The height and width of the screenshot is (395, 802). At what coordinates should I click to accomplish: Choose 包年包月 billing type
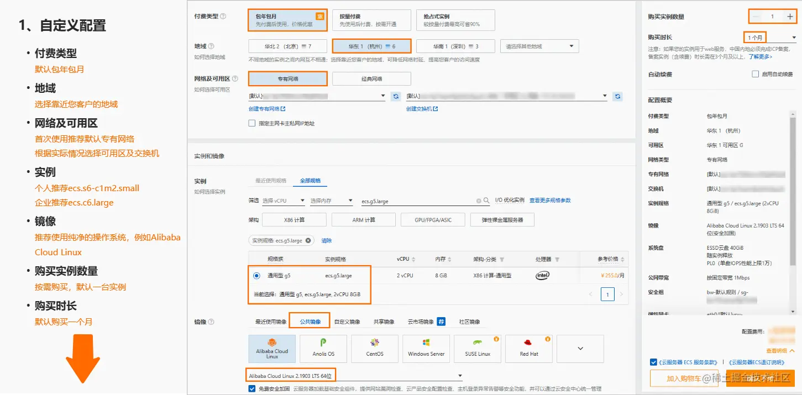[287, 20]
